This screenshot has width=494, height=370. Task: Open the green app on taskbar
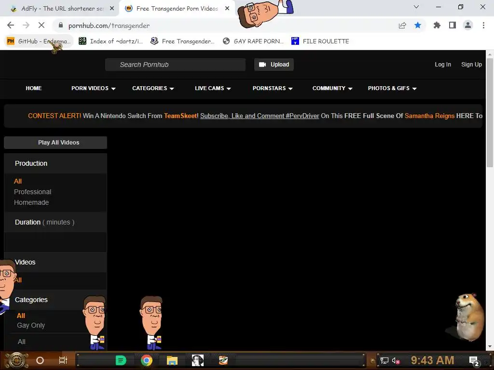pyautogui.click(x=121, y=360)
